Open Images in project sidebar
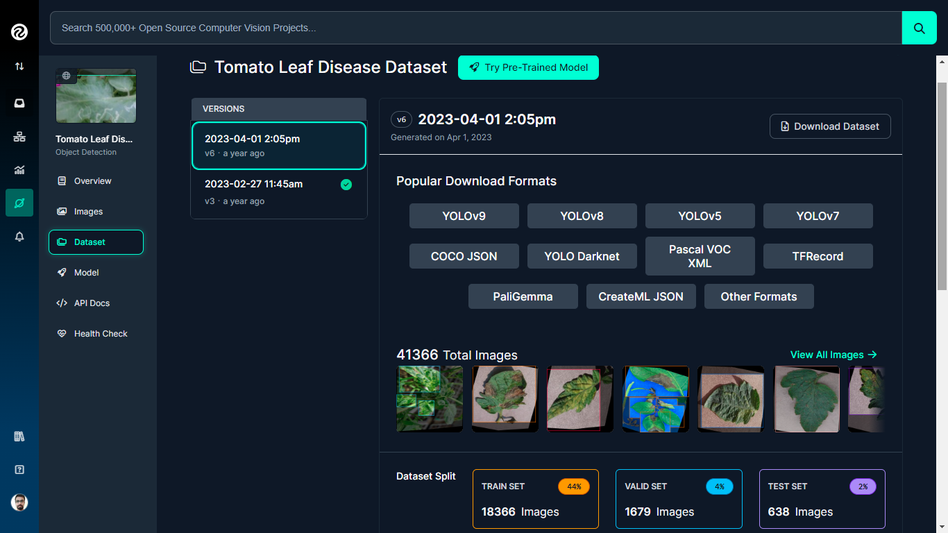The width and height of the screenshot is (948, 533). click(96, 212)
